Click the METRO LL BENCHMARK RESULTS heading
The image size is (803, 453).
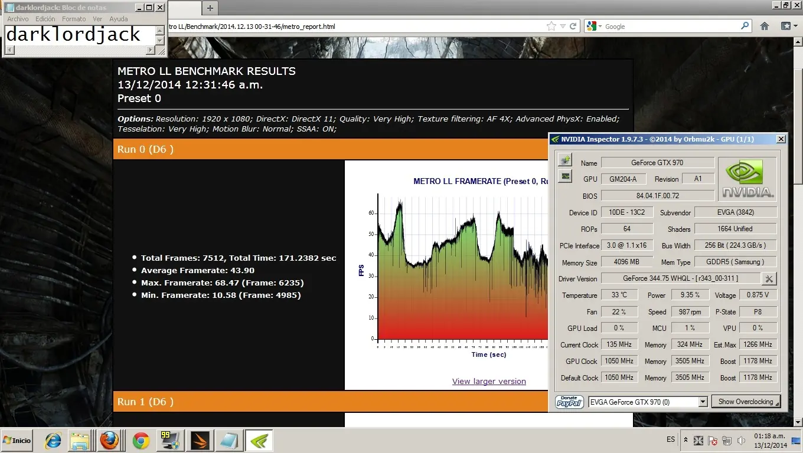pyautogui.click(x=207, y=71)
